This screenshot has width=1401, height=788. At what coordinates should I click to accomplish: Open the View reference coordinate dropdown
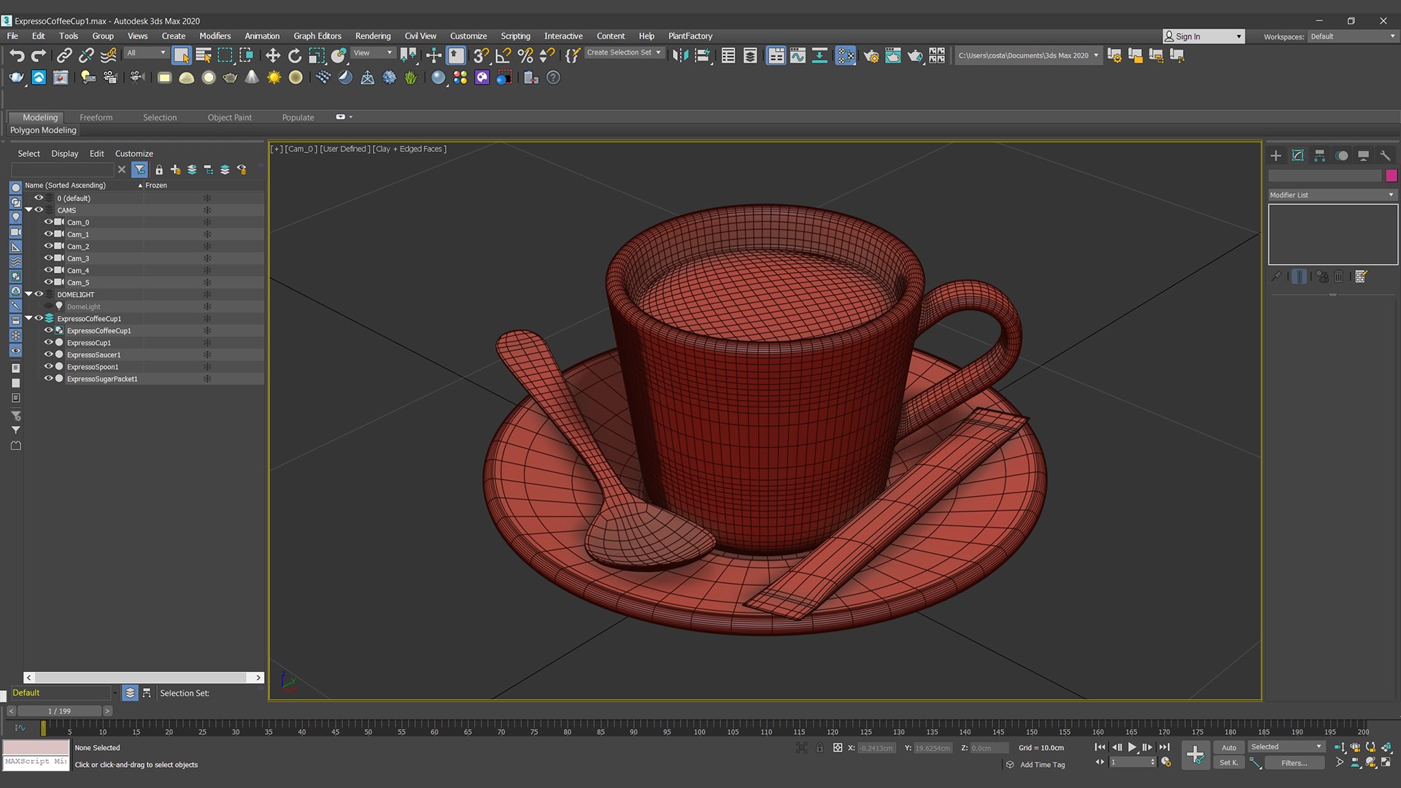373,53
